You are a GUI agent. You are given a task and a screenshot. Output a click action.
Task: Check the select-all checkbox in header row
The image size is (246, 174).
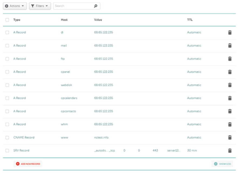tap(7, 20)
